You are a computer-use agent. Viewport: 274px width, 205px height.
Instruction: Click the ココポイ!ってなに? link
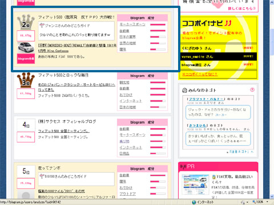tap(200, 74)
